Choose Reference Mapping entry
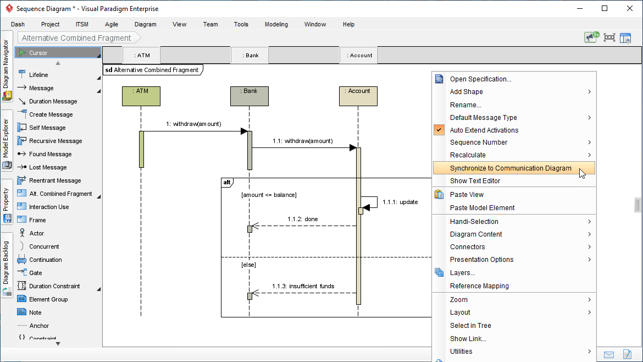Viewport: 643px width, 362px height. click(514, 286)
